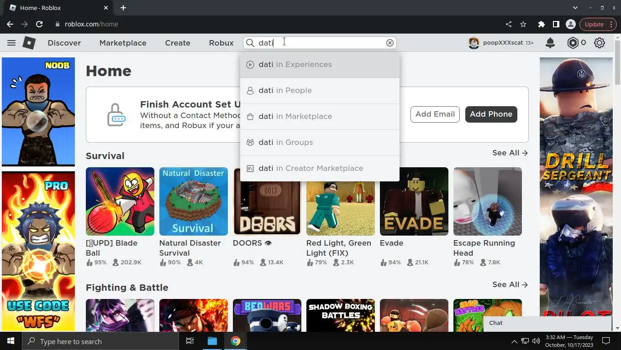Click the poopXXXscat avatar icon

pyautogui.click(x=474, y=43)
